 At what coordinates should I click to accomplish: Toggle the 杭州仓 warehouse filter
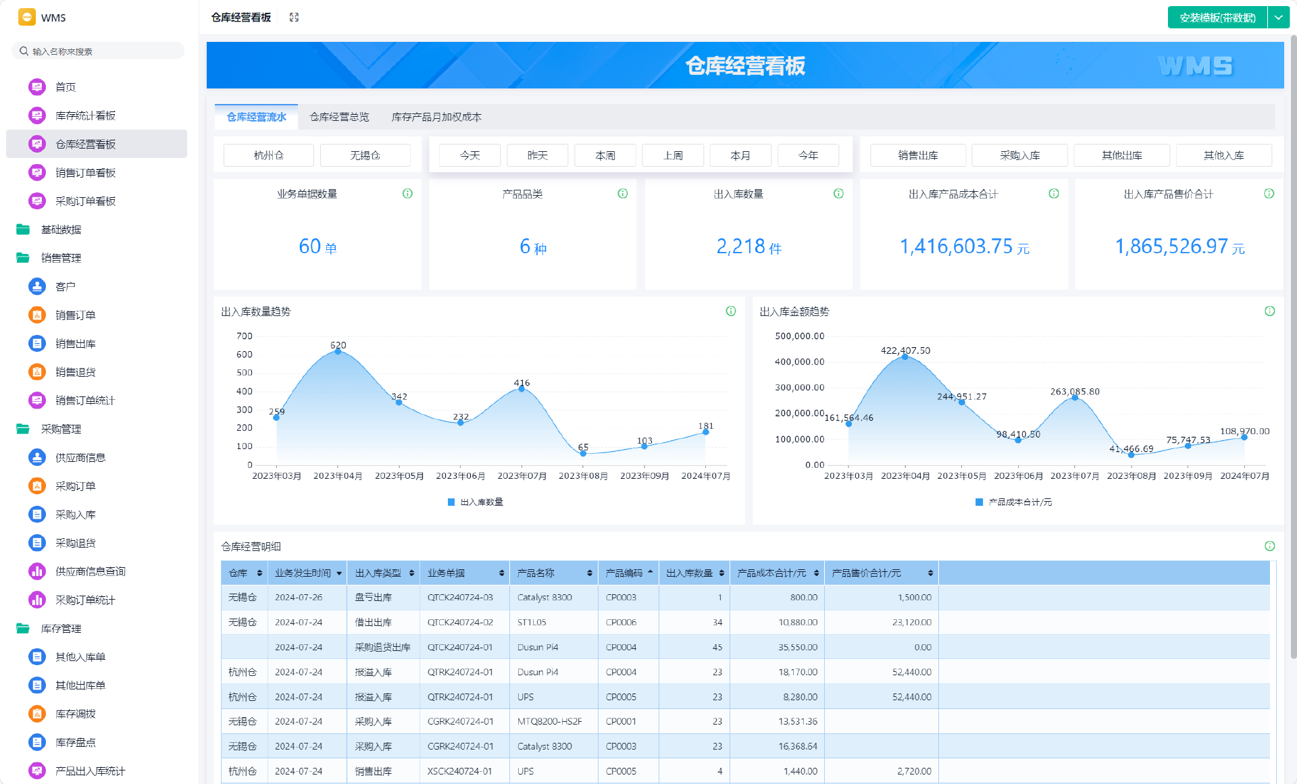[x=268, y=155]
